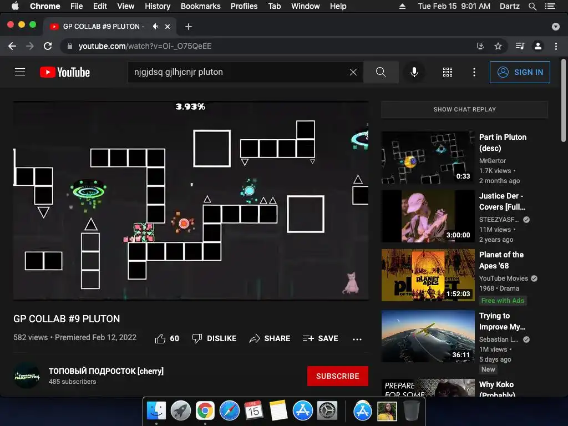Viewport: 568px width, 426px height.
Task: Reload the page in Chrome
Action: pyautogui.click(x=48, y=46)
